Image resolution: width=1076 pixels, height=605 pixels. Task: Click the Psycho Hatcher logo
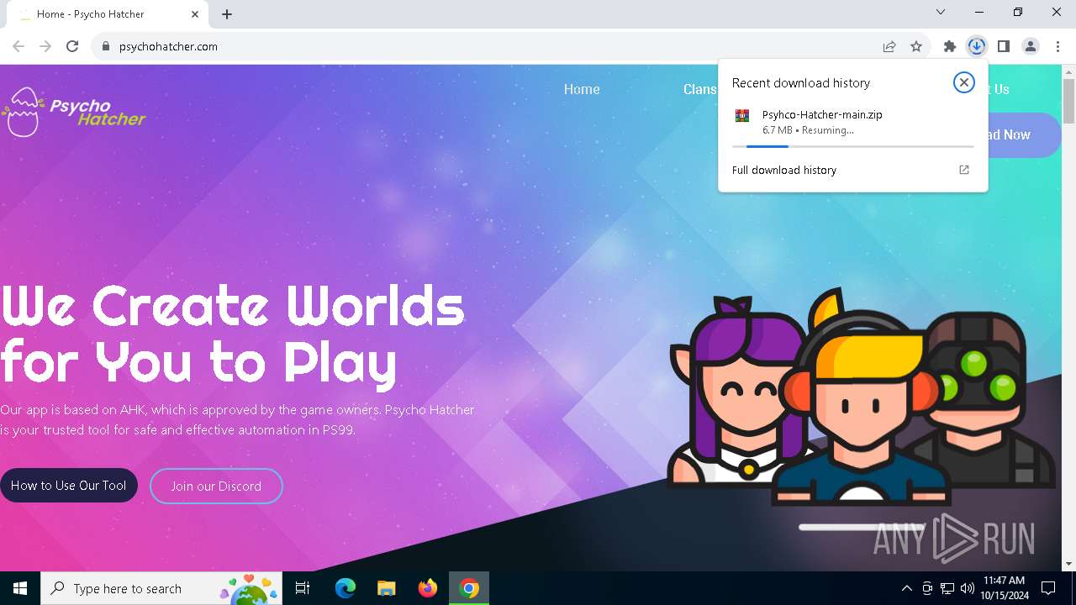coord(74,113)
